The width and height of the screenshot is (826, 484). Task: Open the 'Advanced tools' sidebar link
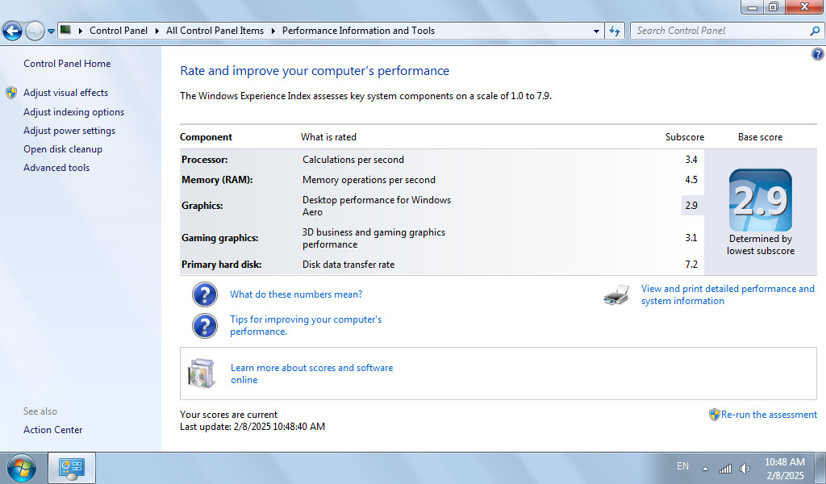tap(56, 168)
